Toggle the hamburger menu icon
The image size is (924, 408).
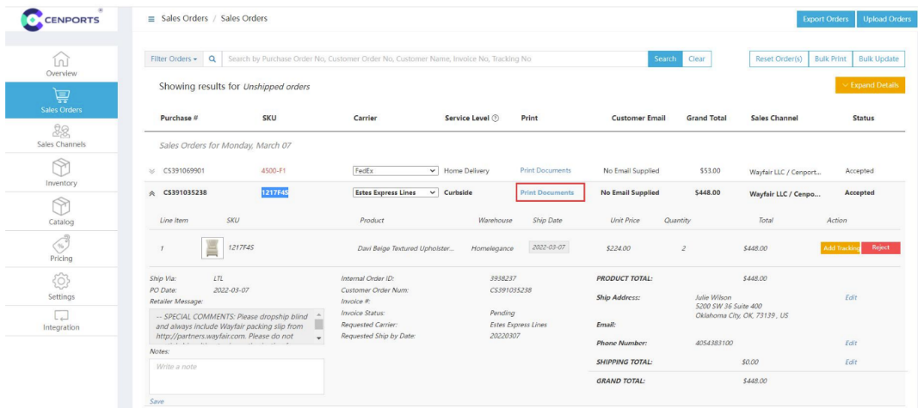point(152,19)
